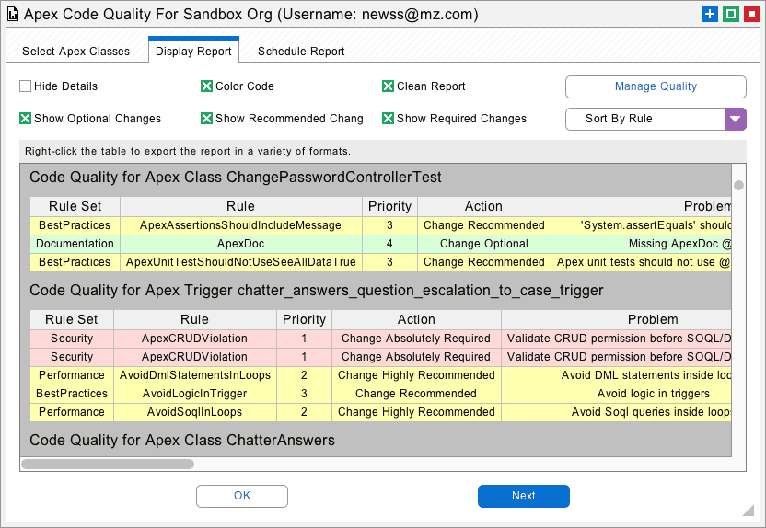Click ChangePasswordControllerTest section heading
Image resolution: width=766 pixels, height=528 pixels.
[x=236, y=178]
